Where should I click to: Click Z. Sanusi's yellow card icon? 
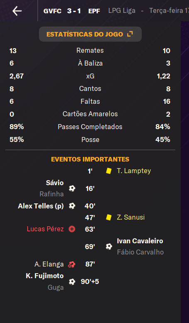[x=109, y=217]
